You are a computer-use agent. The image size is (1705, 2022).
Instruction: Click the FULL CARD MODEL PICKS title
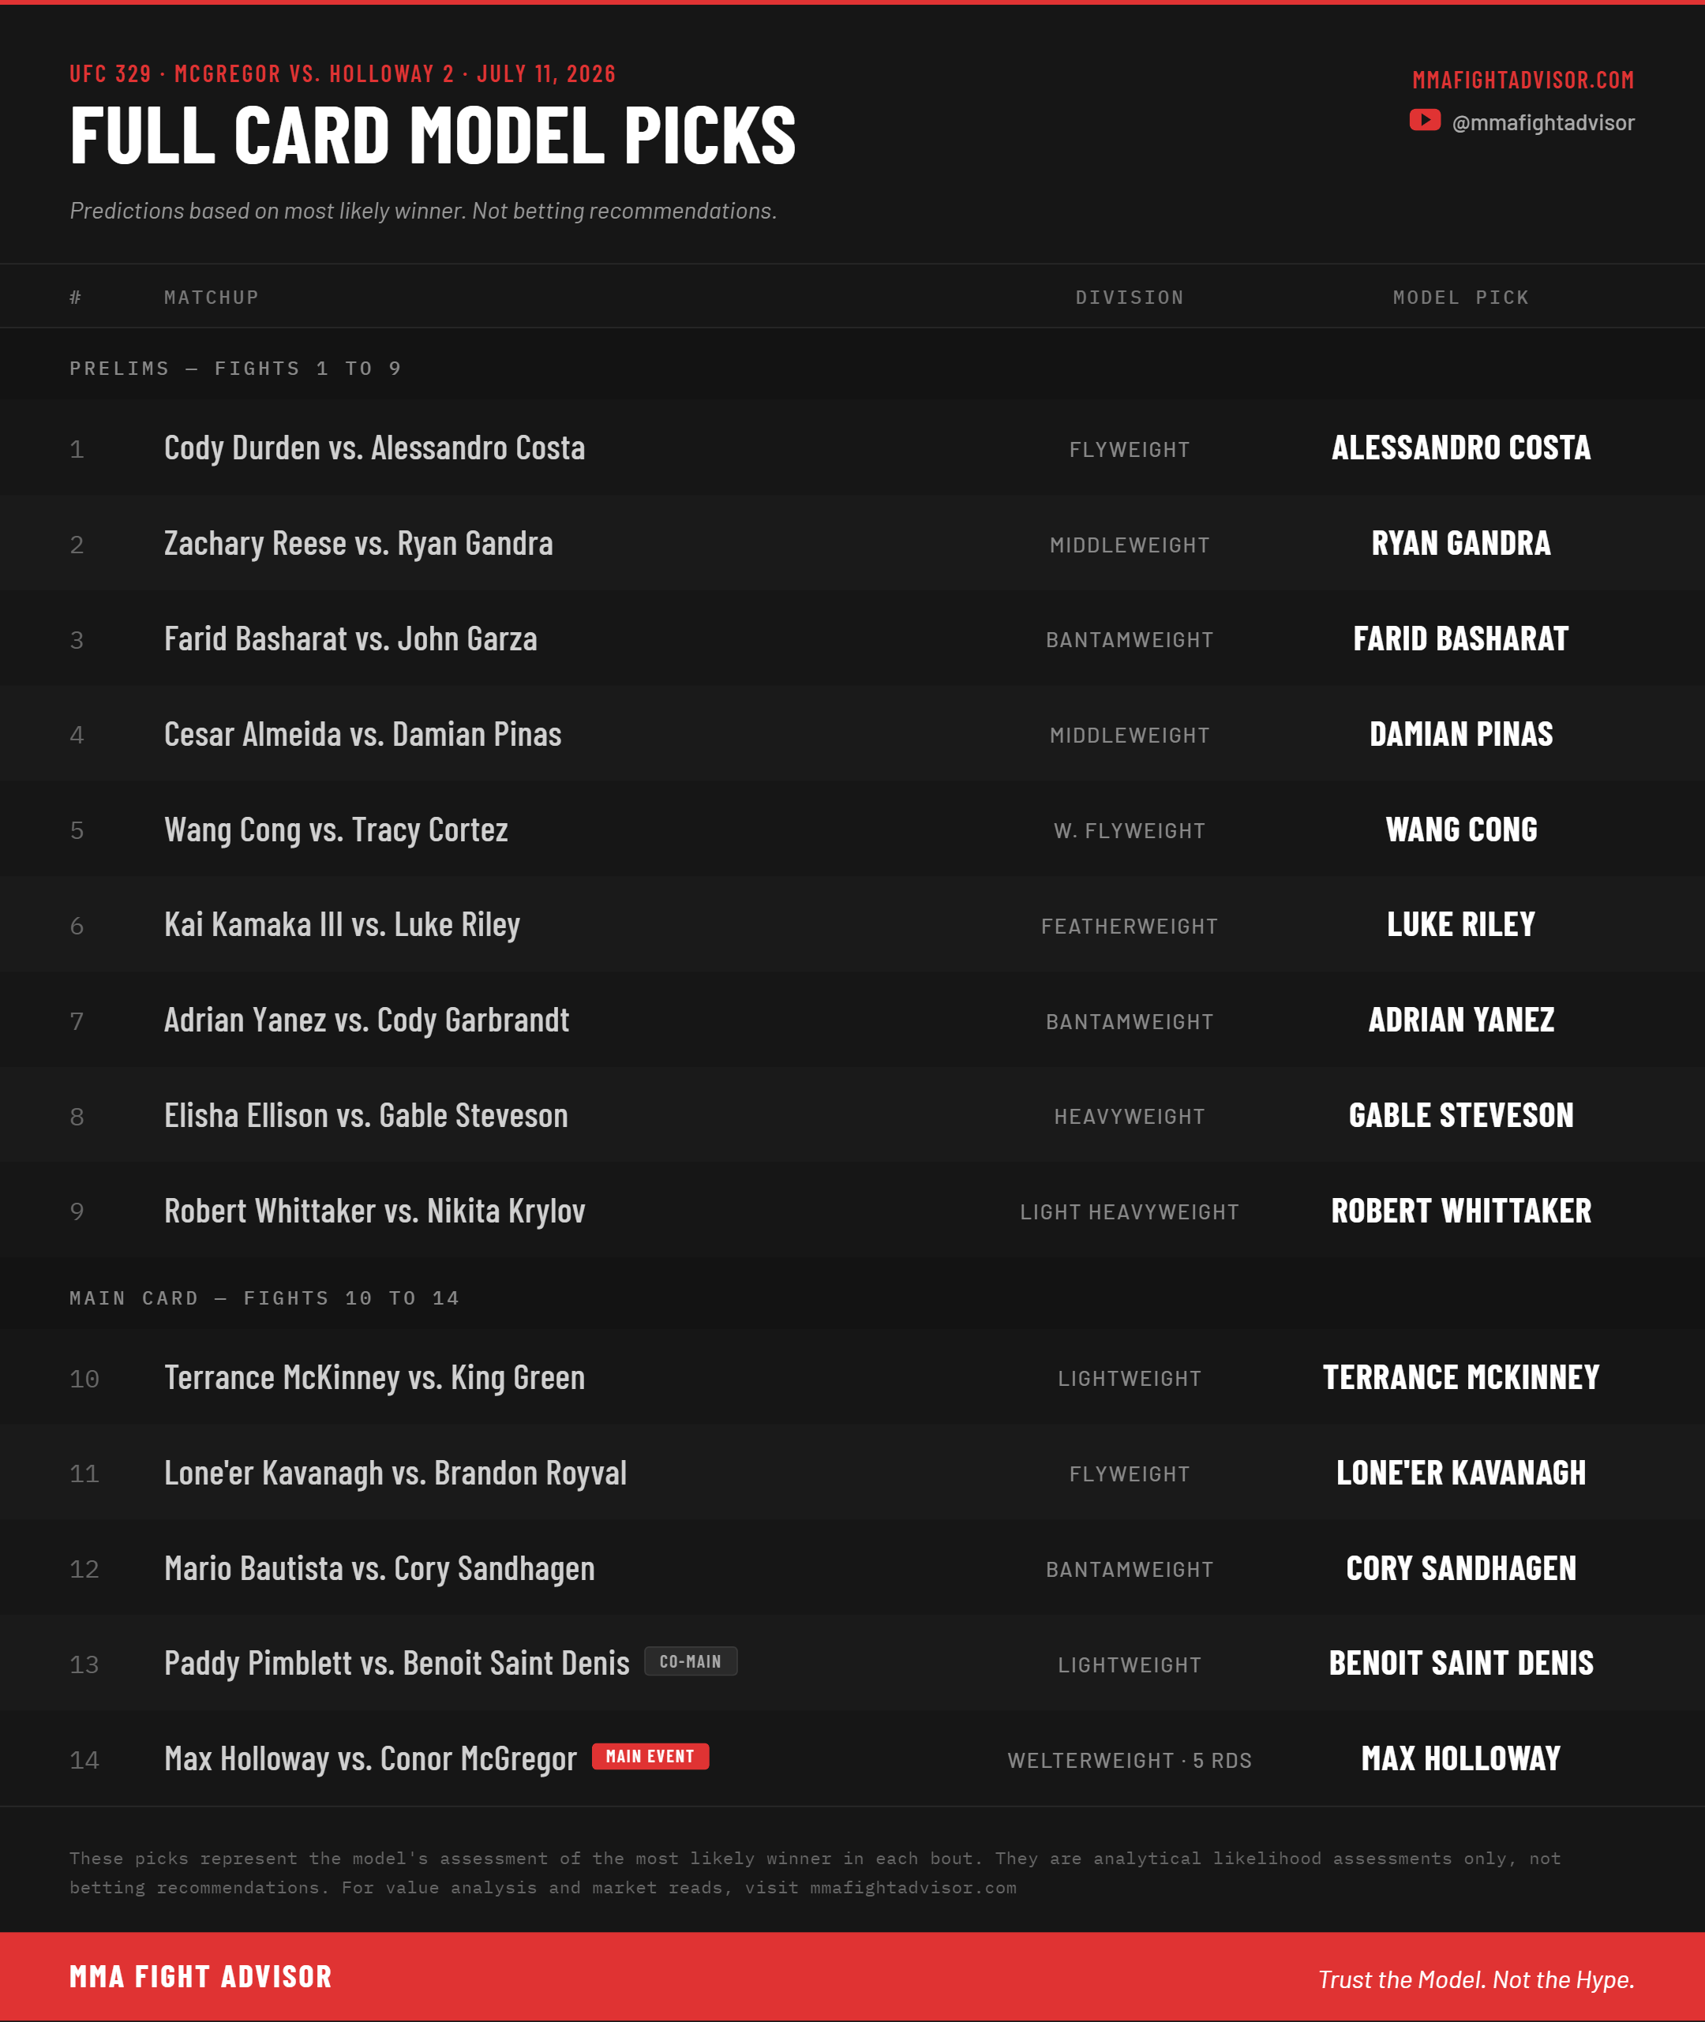click(432, 135)
